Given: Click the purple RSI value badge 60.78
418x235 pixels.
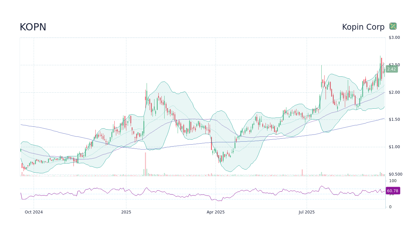Looking at the screenshot, I should pyautogui.click(x=393, y=191).
